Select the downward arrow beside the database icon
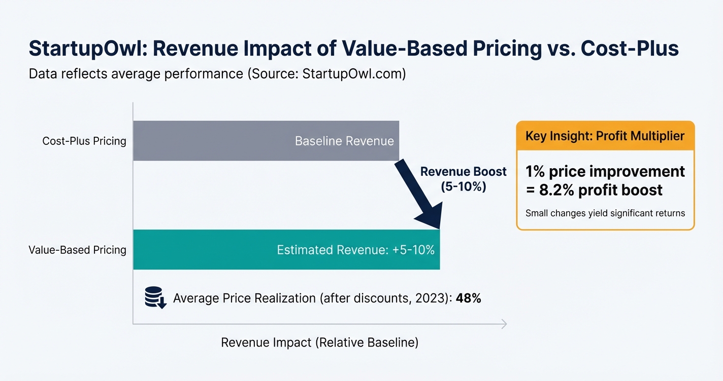Viewport: 723px width, 381px height. [x=161, y=303]
